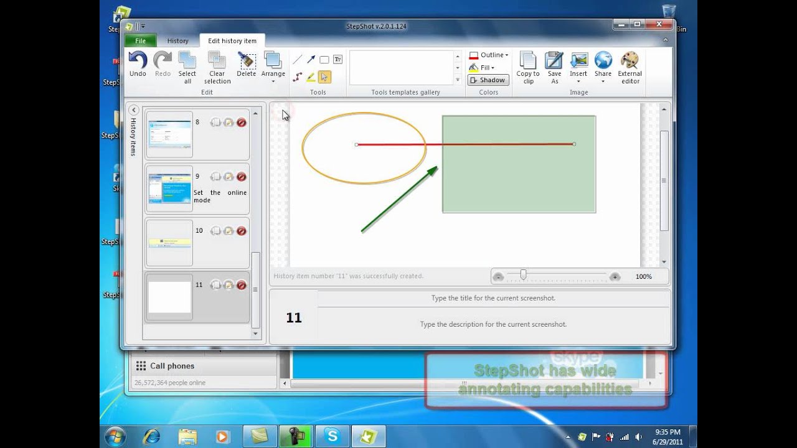Image resolution: width=797 pixels, height=448 pixels.
Task: Click Windows Start button
Action: (x=116, y=436)
